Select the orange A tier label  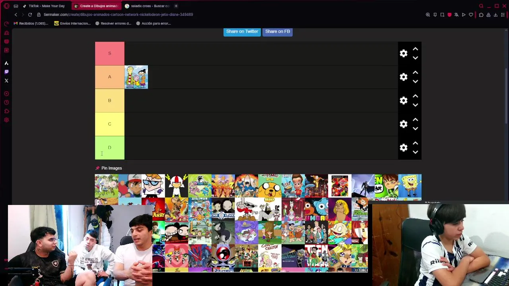(109, 77)
